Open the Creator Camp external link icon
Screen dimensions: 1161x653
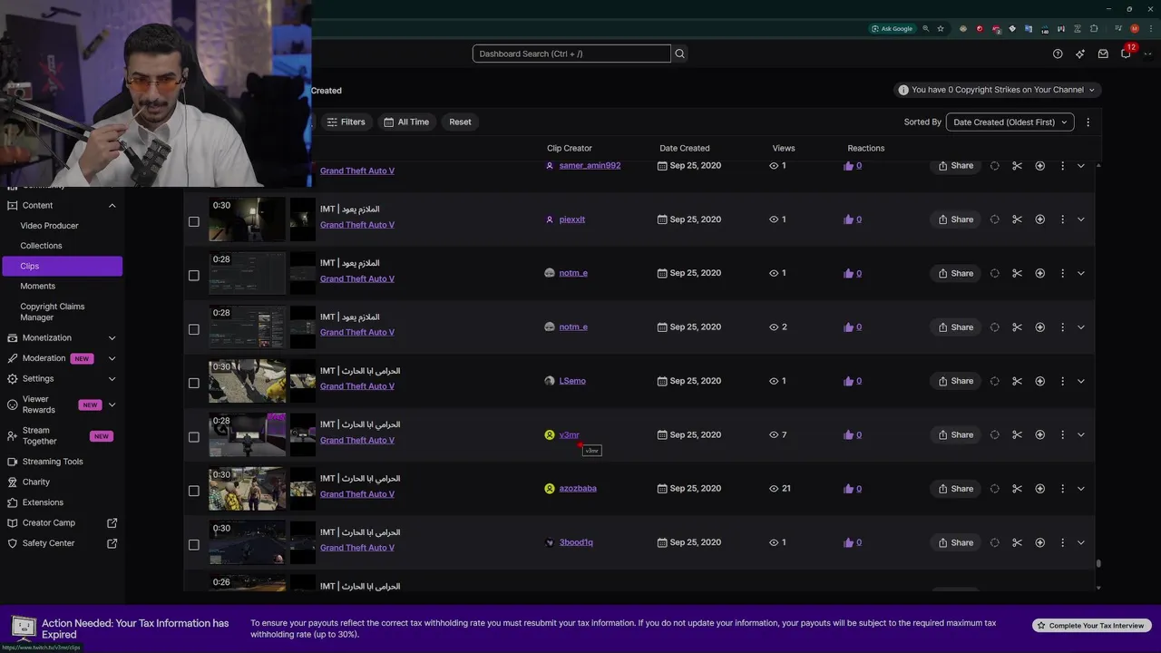coord(112,523)
